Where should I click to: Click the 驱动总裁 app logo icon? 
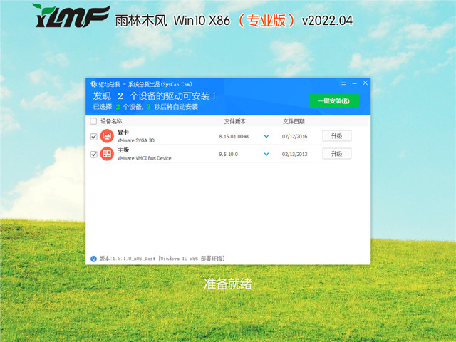93,84
